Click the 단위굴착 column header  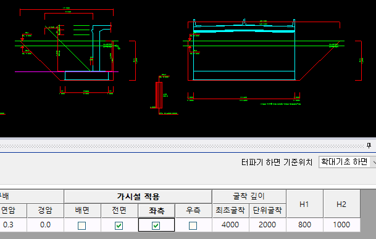(x=267, y=211)
